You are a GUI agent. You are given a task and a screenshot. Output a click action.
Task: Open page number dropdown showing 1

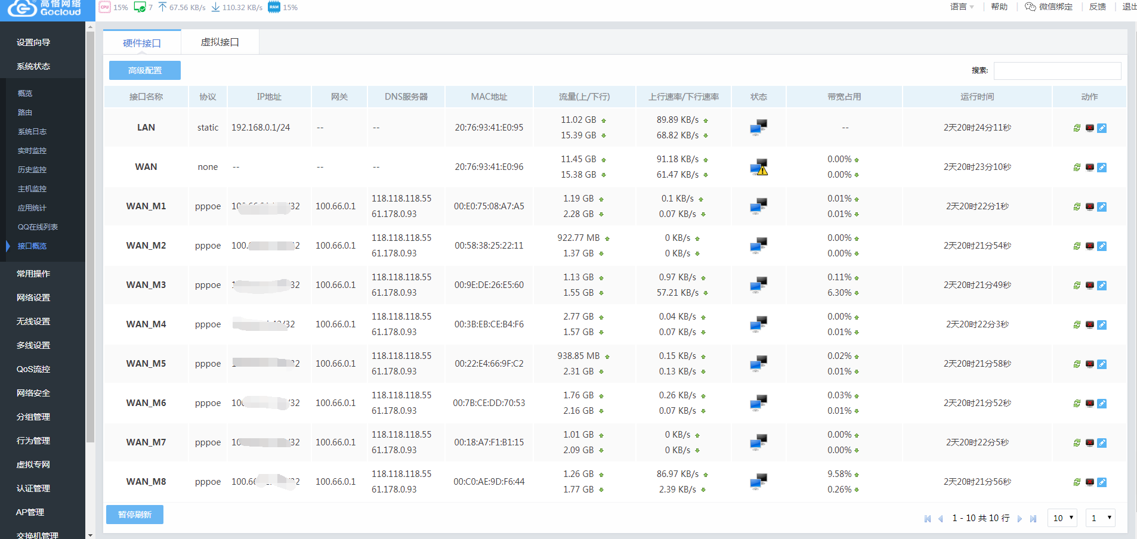point(1101,518)
